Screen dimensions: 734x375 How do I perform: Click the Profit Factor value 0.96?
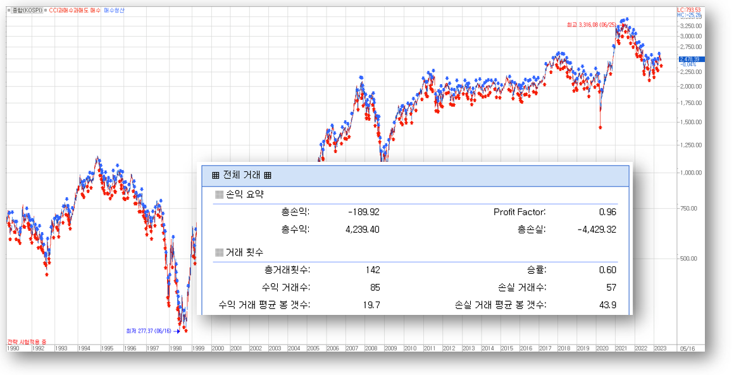click(607, 212)
